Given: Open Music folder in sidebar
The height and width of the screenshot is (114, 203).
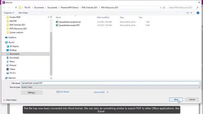Looking at the screenshot, I should [x=12, y=61].
